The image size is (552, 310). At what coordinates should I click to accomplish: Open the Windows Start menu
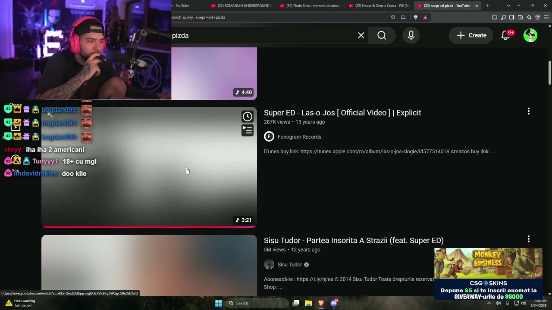[x=219, y=303]
